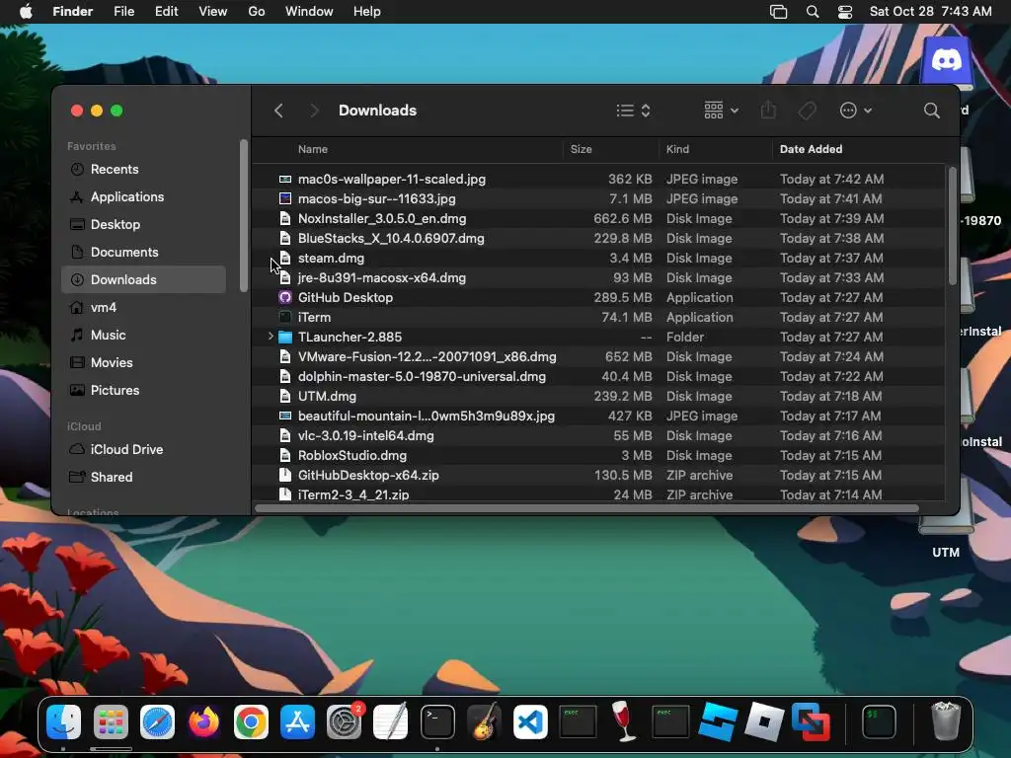Open the Discord icon on the desktop

click(947, 60)
